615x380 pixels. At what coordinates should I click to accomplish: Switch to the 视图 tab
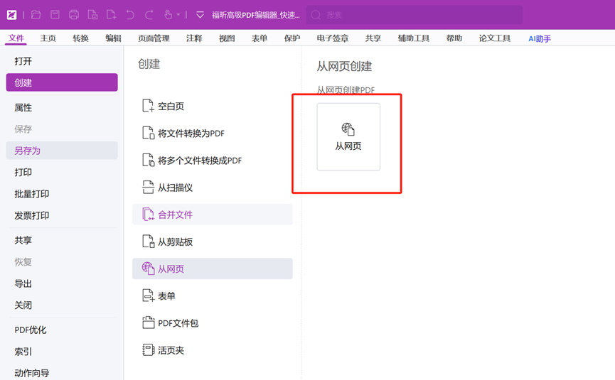click(x=227, y=38)
